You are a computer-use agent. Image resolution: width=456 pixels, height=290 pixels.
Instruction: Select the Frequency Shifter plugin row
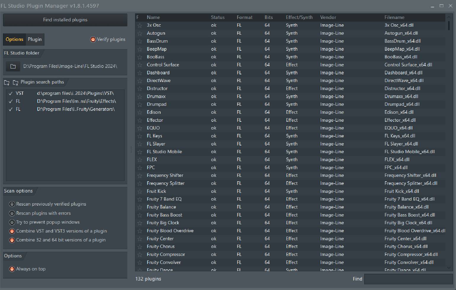290,176
